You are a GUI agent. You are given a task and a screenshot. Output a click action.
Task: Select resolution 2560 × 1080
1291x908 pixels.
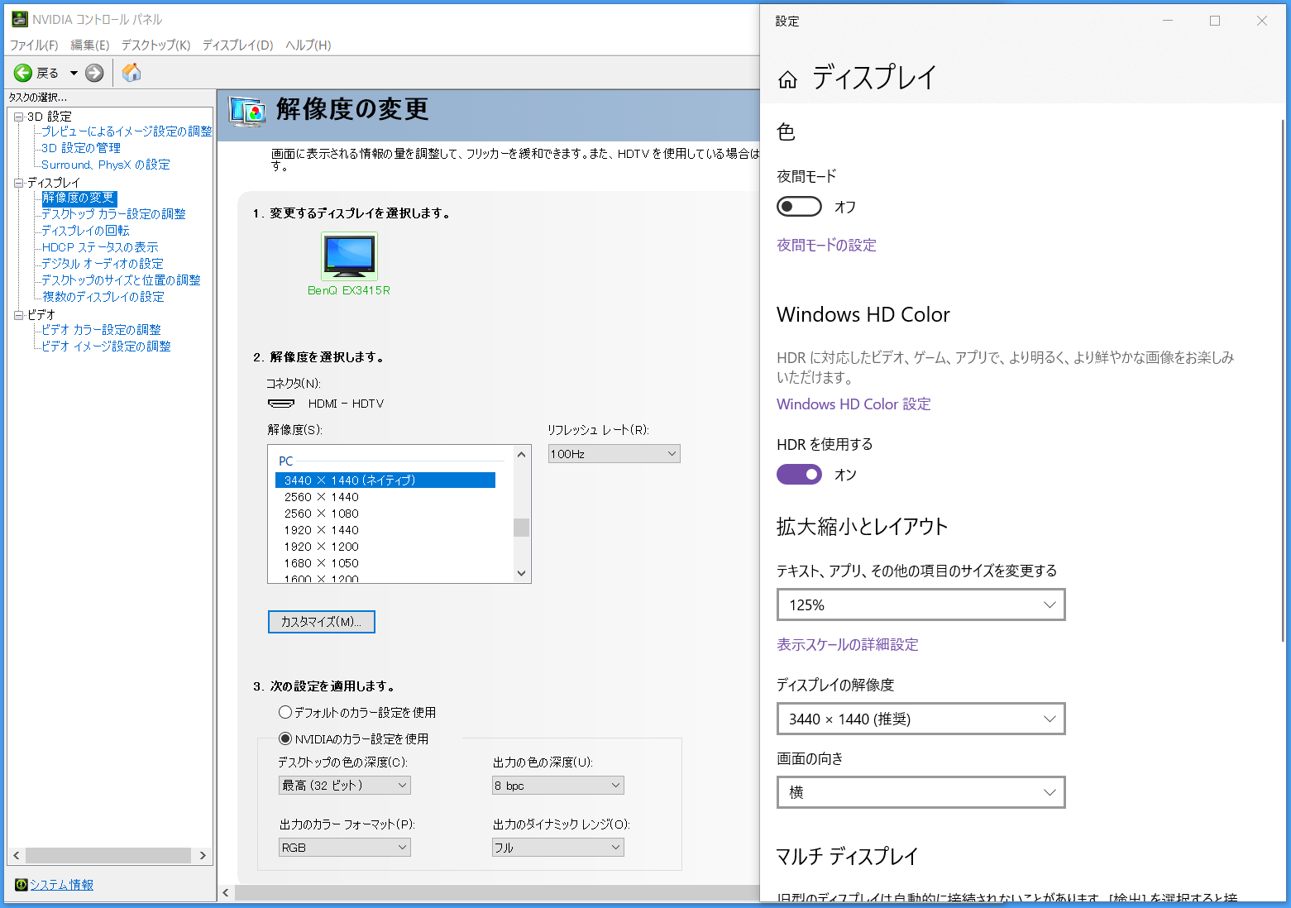tap(322, 514)
